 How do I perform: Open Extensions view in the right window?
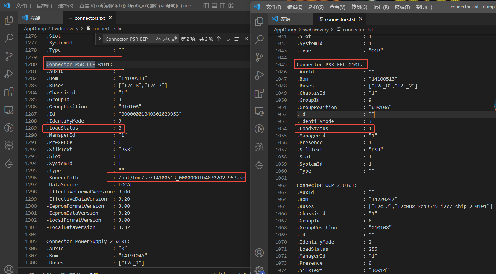pyautogui.click(x=259, y=93)
